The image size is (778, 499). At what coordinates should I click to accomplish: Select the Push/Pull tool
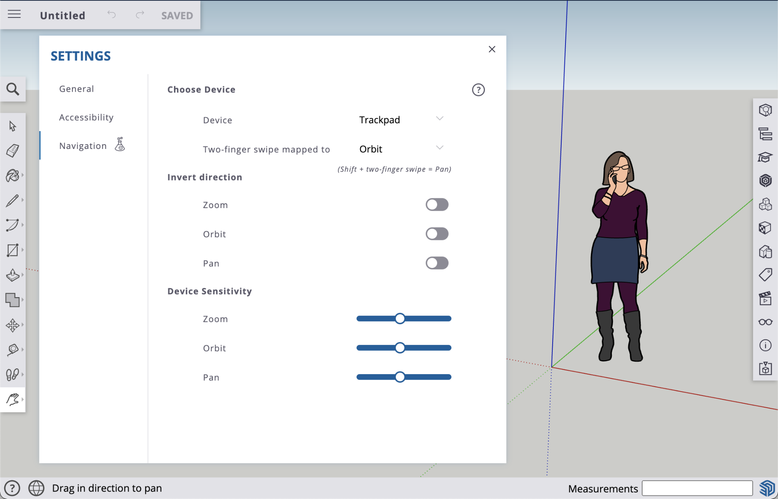pos(12,275)
